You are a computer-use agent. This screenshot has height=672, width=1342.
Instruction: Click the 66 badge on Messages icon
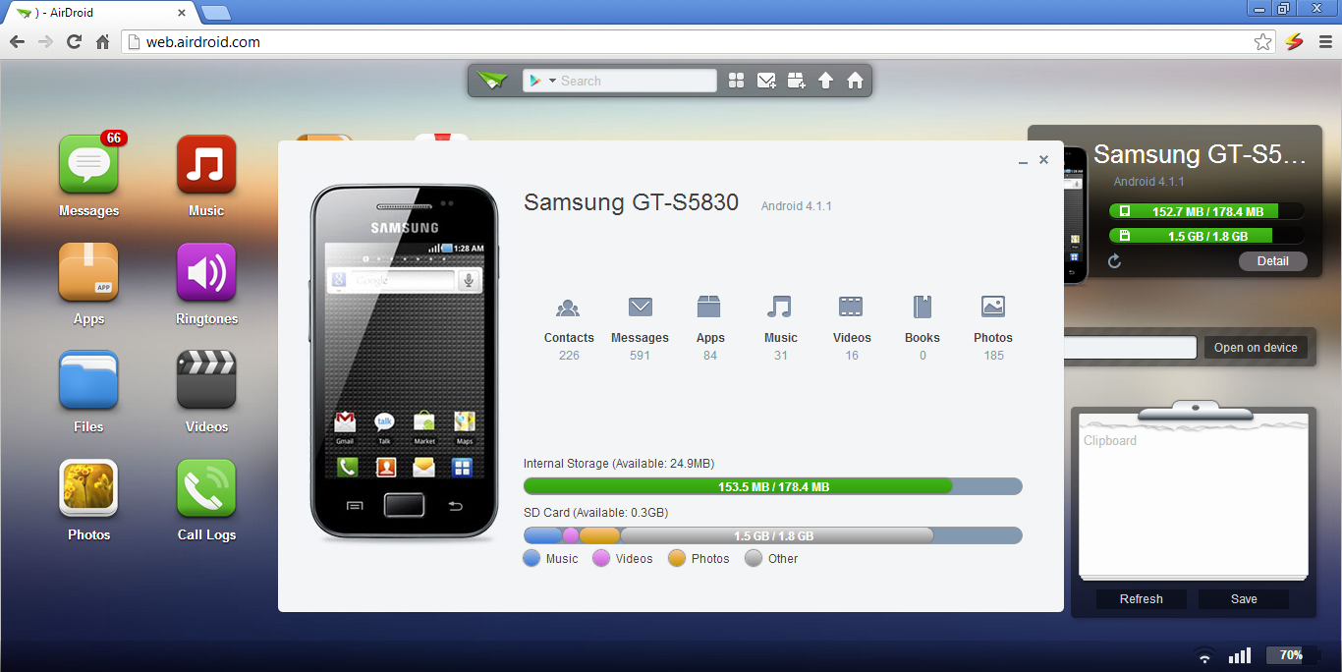114,139
